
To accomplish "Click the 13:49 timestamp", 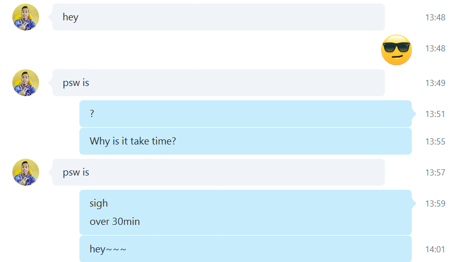I will [x=435, y=83].
